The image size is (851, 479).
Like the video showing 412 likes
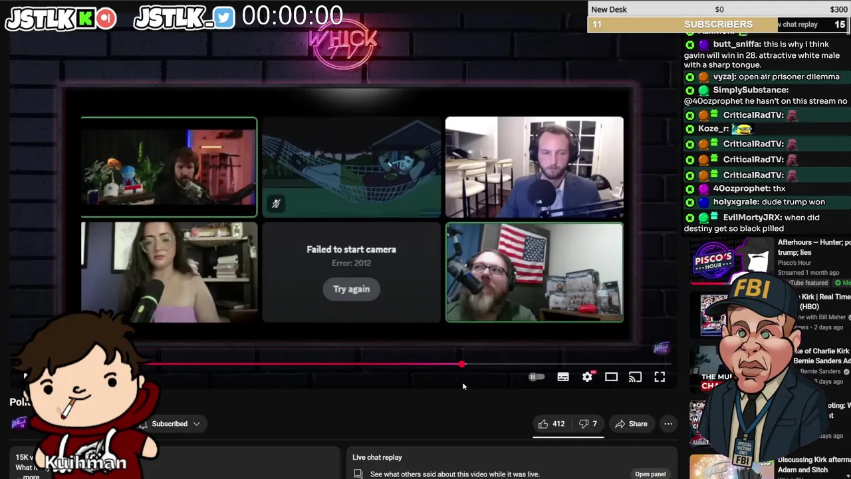pos(551,424)
